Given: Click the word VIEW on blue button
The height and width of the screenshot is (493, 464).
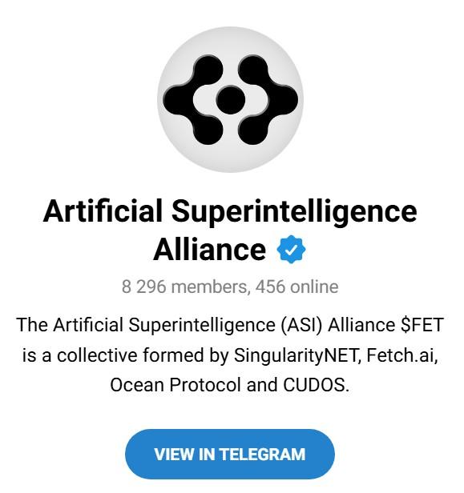Looking at the screenshot, I should coord(174,455).
